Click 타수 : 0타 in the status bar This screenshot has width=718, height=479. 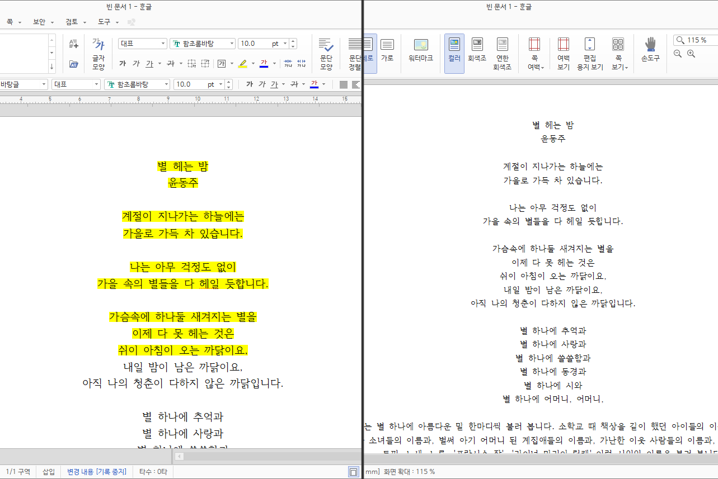[x=153, y=472]
